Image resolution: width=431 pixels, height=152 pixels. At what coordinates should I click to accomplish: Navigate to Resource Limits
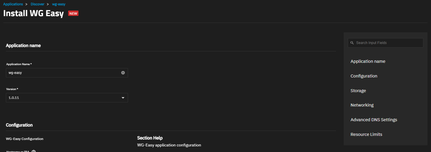click(x=366, y=134)
